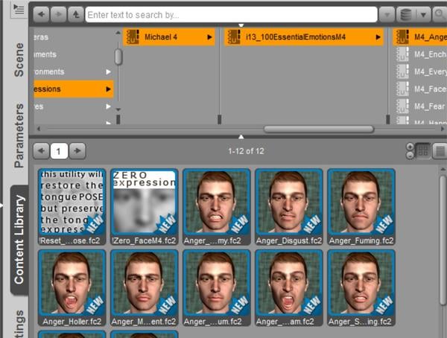This screenshot has height=338, width=447.
Task: Select the Michael 4 folder
Action: 169,37
